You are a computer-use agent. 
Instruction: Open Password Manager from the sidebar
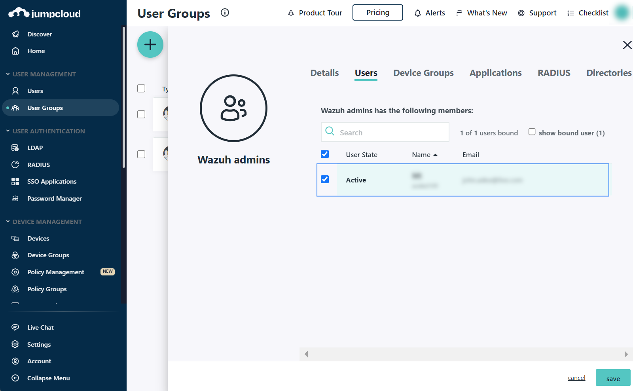point(54,199)
